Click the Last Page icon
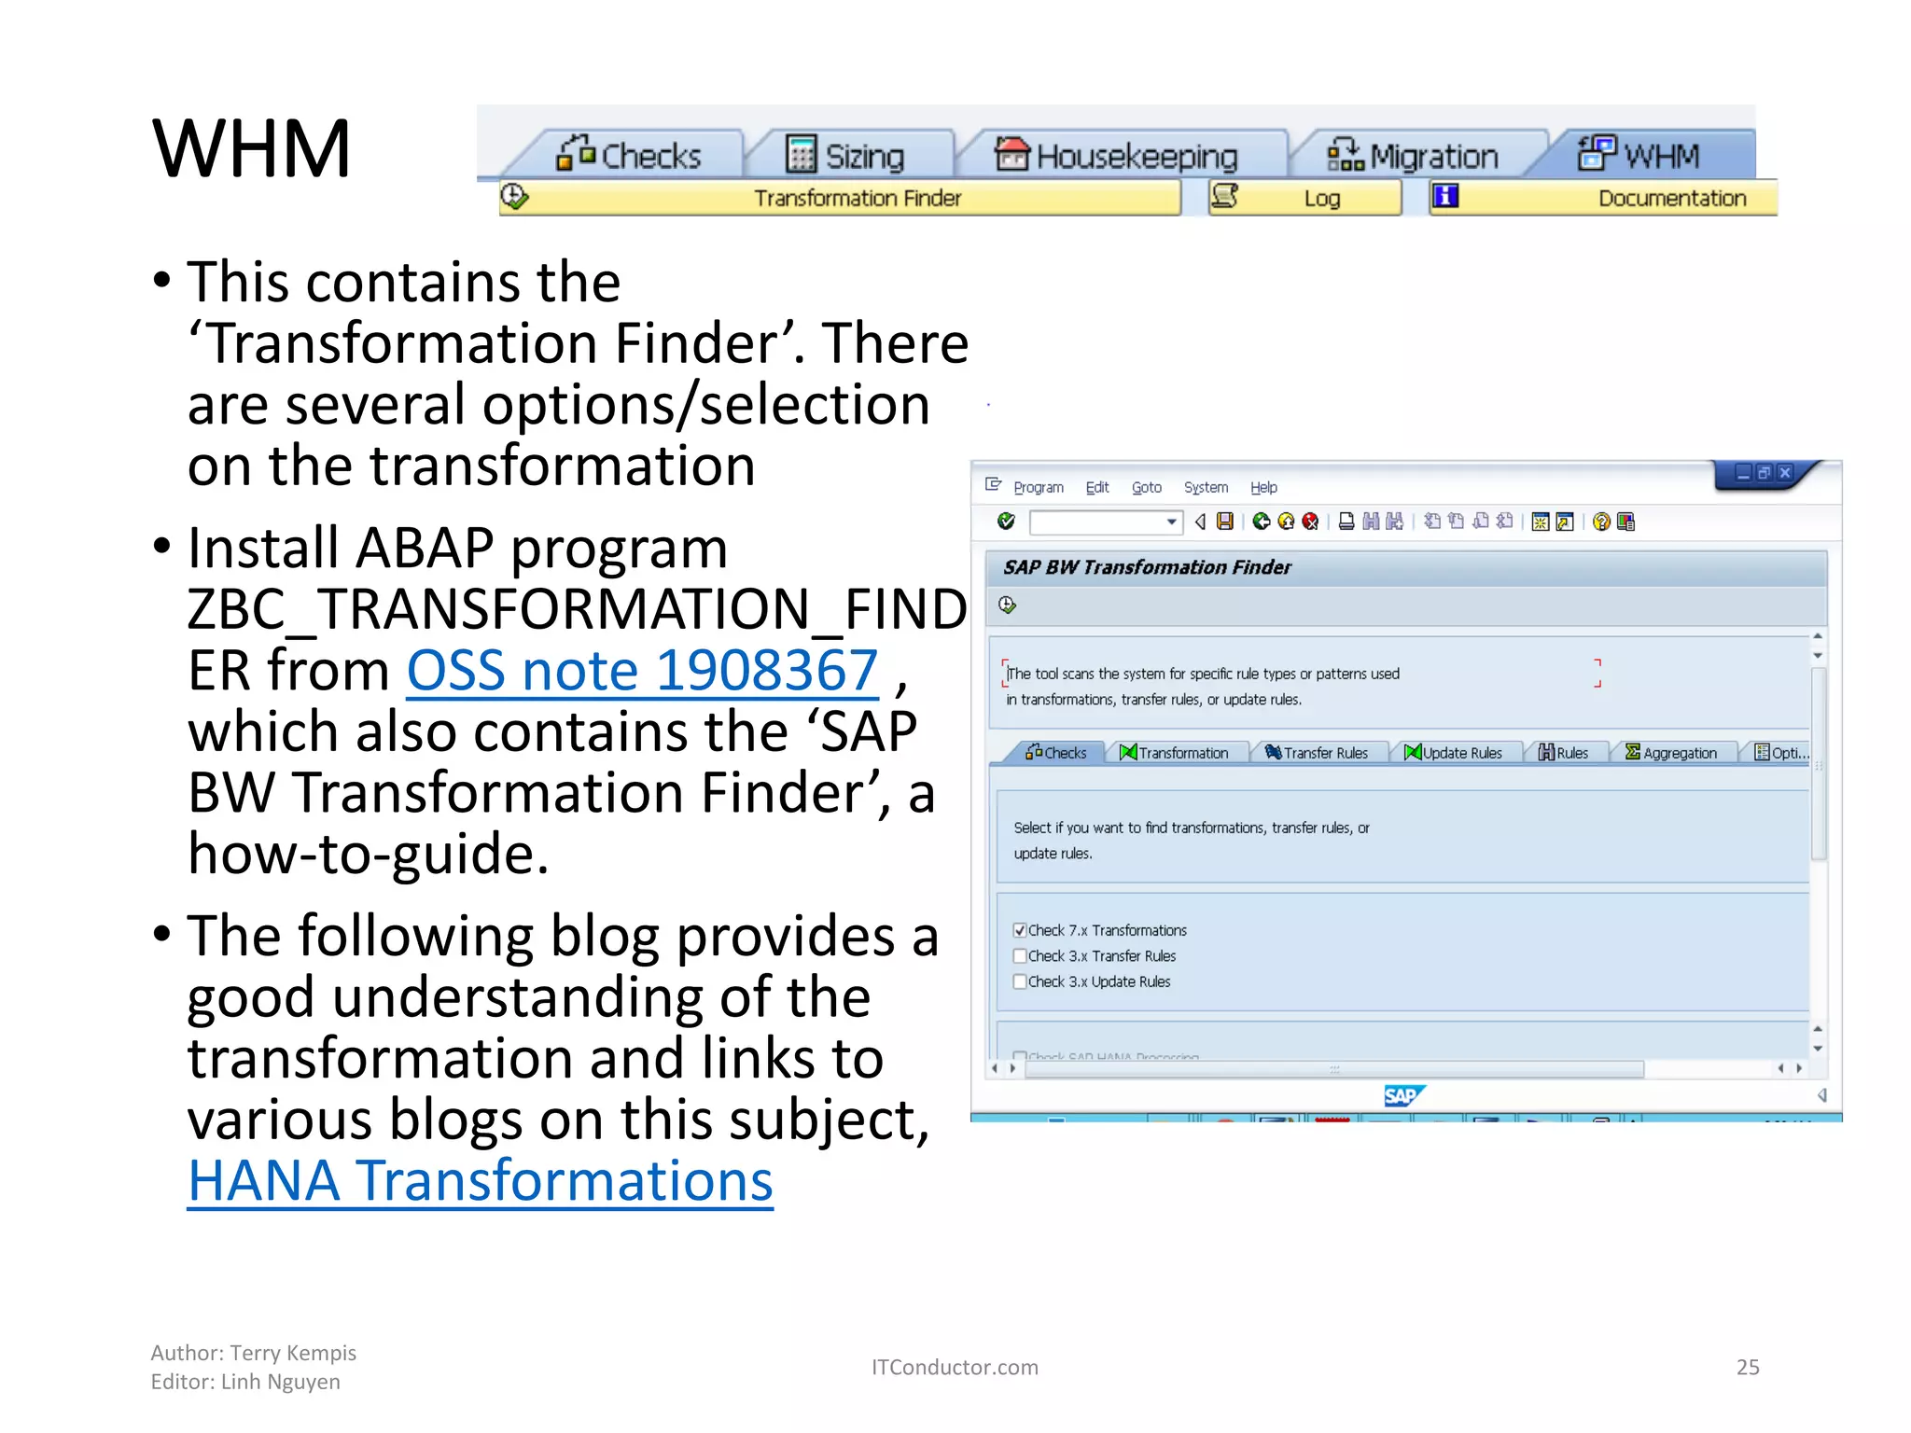Viewport: 1911px width, 1433px height. point(1504,522)
